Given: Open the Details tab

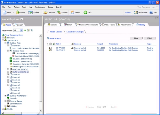Looking at the screenshot, I should 52,25.
